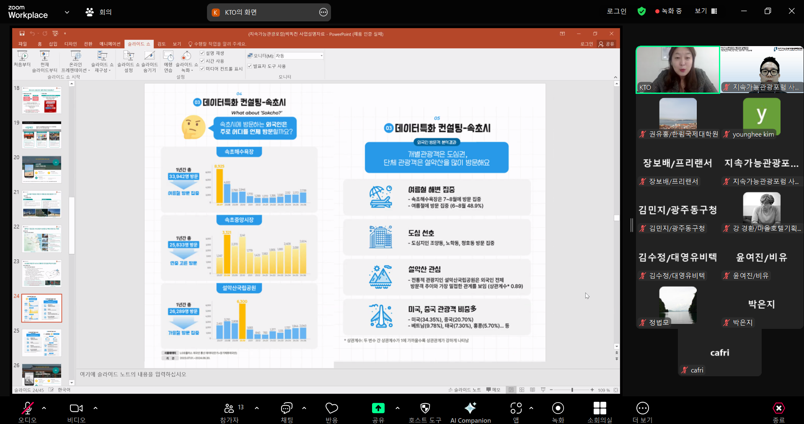Screen dimensions: 804x424
Task: Open AI Companion in Zoom toolbar
Action: (471, 413)
